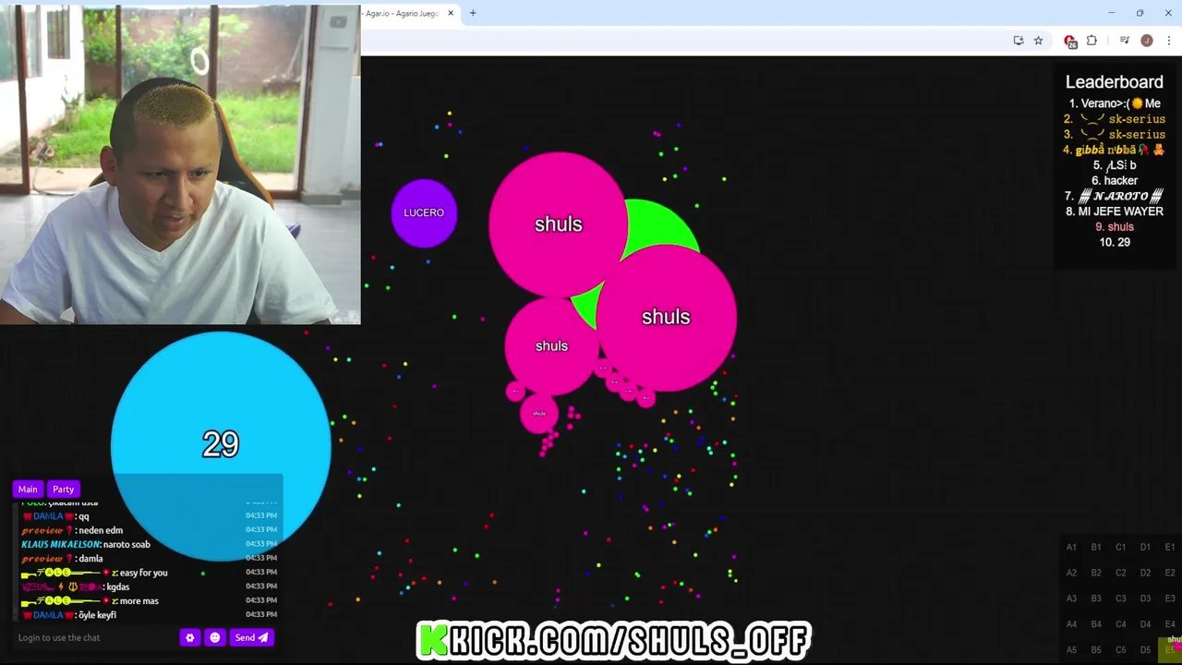
Task: Click chat message 'more mas'
Action: coord(139,600)
